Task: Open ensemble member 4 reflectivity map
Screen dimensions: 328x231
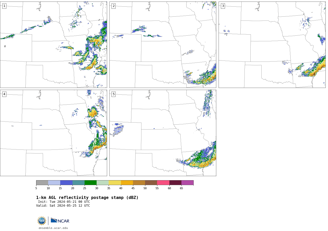Action: (54, 133)
